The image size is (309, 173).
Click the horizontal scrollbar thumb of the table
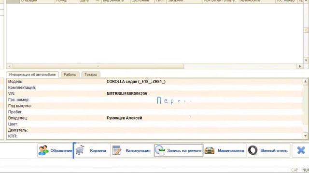(98, 66)
